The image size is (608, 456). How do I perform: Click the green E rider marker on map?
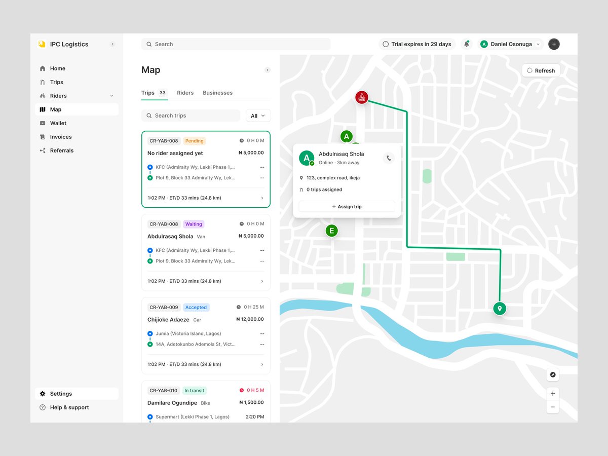pyautogui.click(x=331, y=231)
